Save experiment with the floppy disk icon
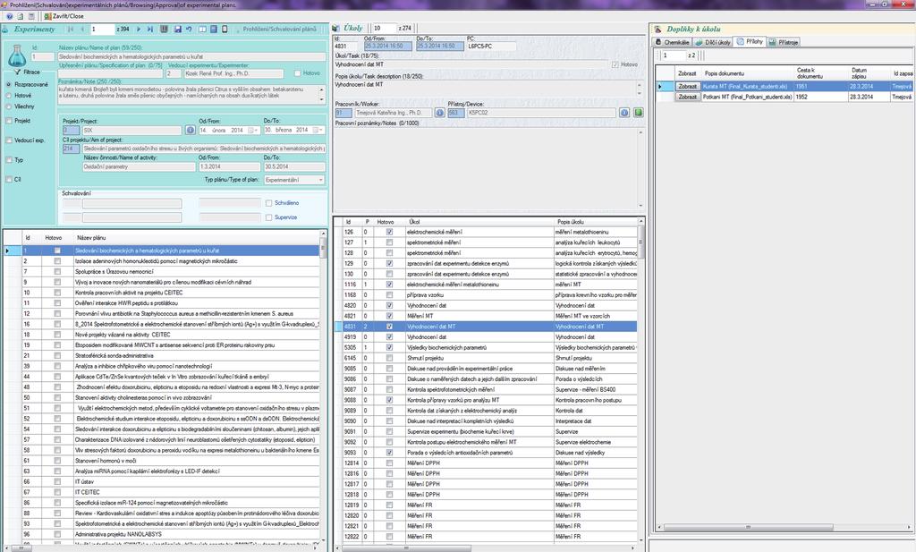The height and width of the screenshot is (552, 916). 178,29
